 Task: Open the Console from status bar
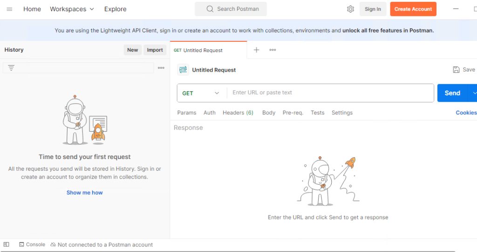point(32,245)
